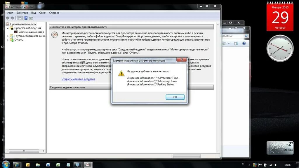Open the Вид menu
The width and height of the screenshot is (299, 168).
[x=33, y=13]
